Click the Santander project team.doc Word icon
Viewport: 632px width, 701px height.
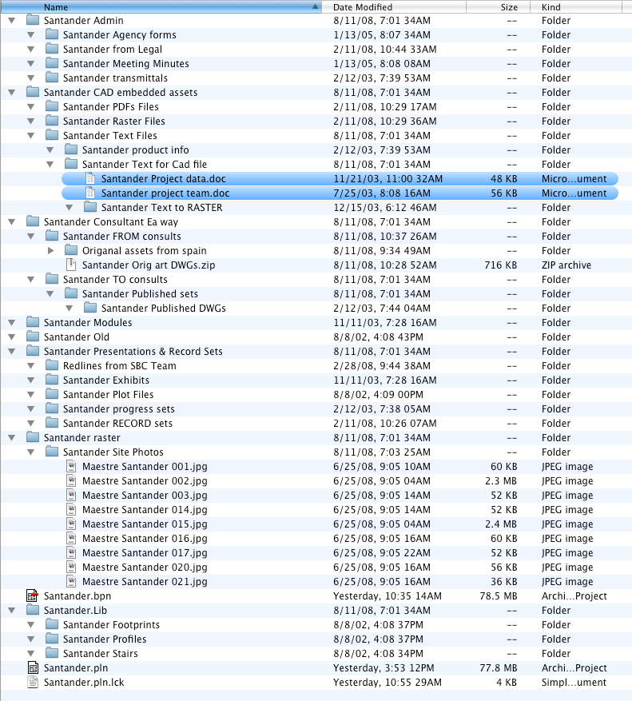coord(90,193)
